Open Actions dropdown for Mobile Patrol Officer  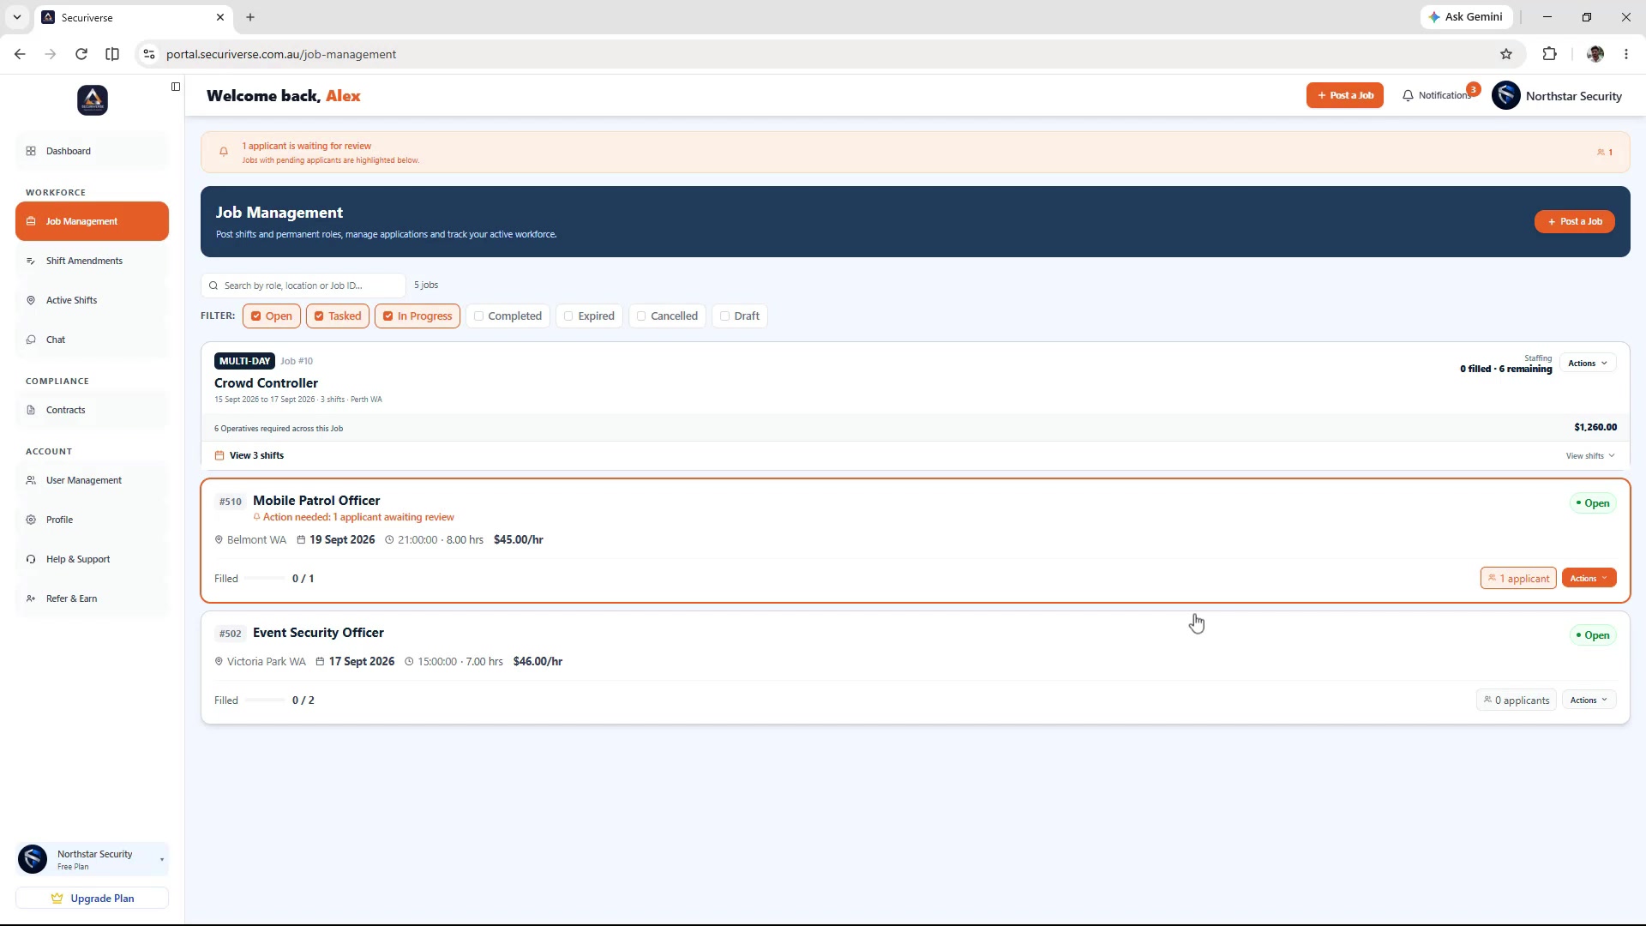click(x=1589, y=579)
